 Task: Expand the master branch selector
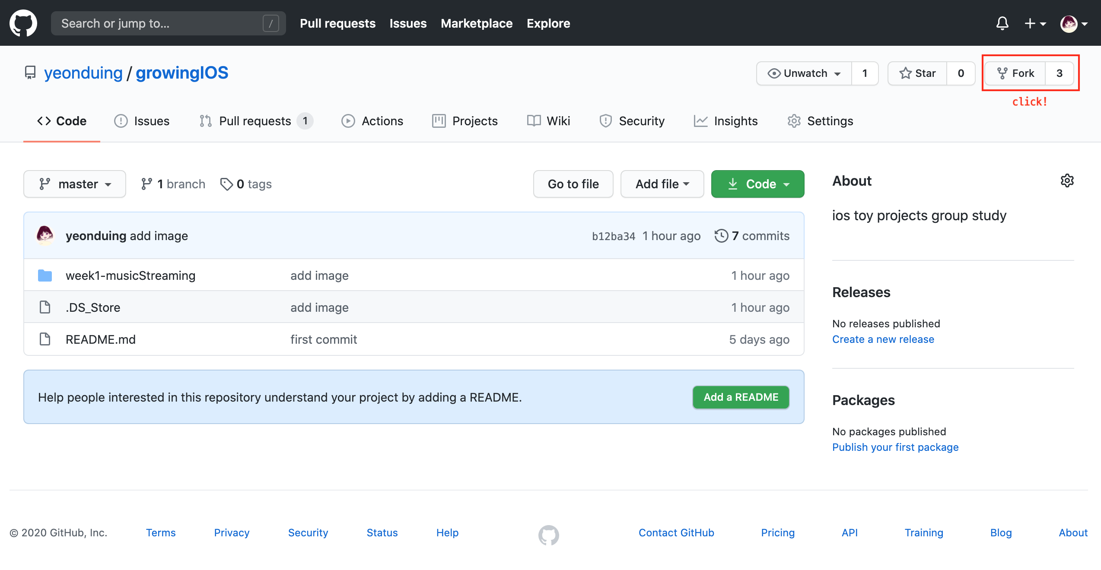(x=75, y=184)
